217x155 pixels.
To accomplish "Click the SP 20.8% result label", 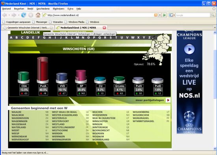I will (82, 90).
